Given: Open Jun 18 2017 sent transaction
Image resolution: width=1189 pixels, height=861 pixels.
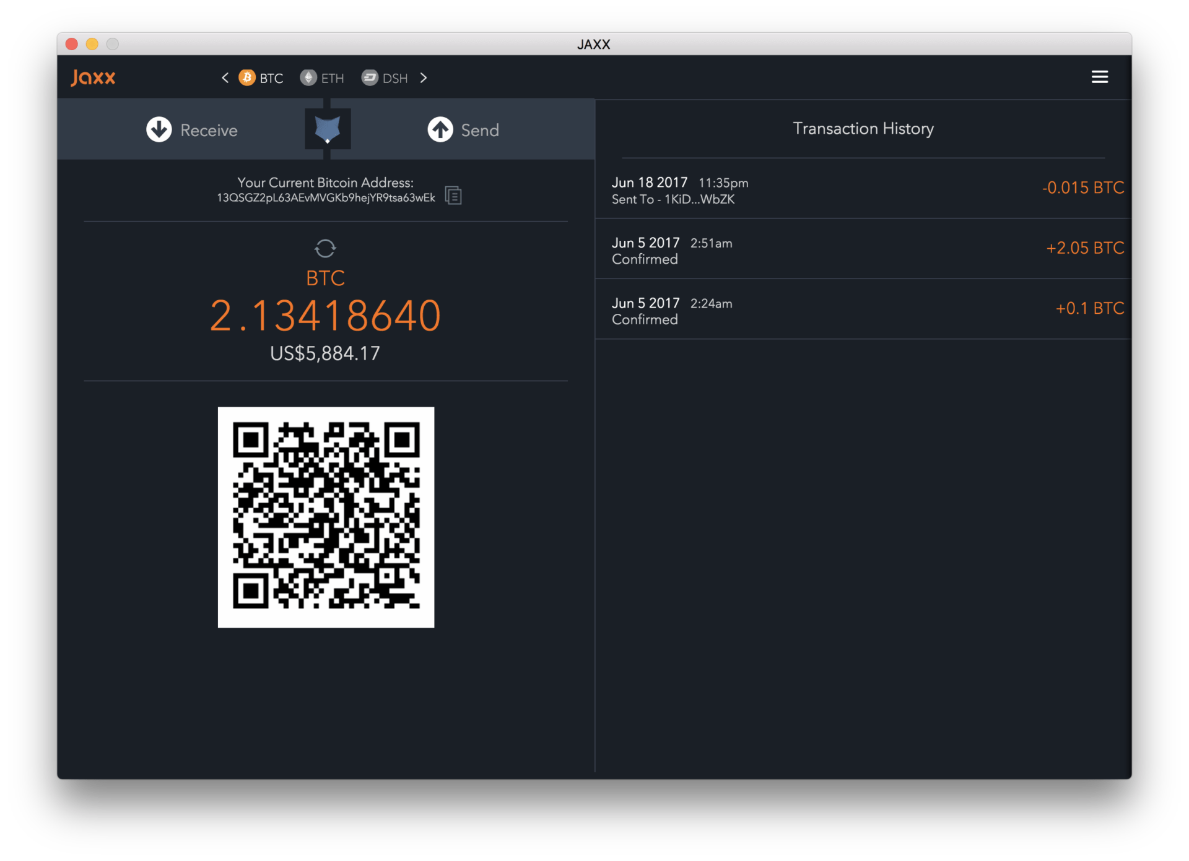Looking at the screenshot, I should pyautogui.click(x=863, y=189).
